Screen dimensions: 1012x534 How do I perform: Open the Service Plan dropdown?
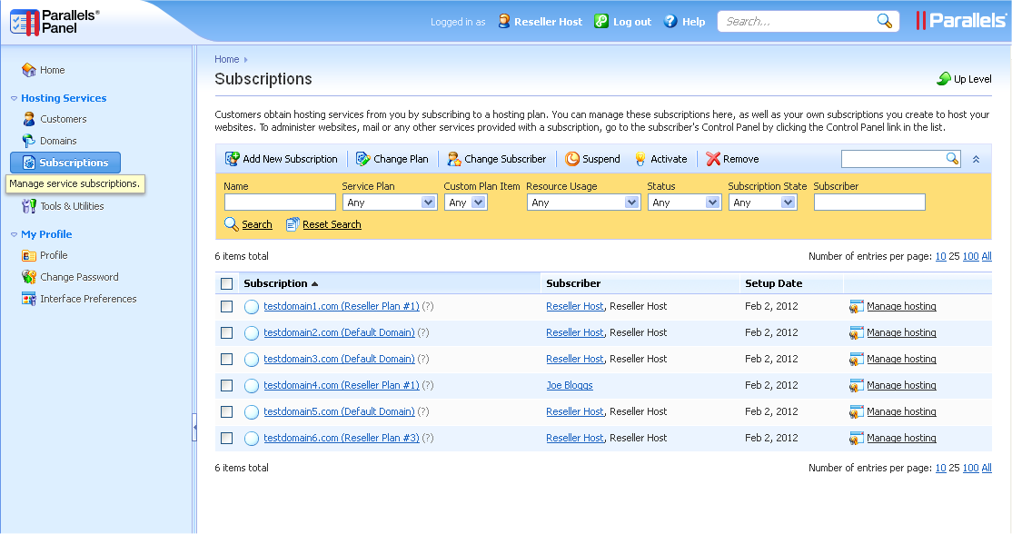click(390, 203)
